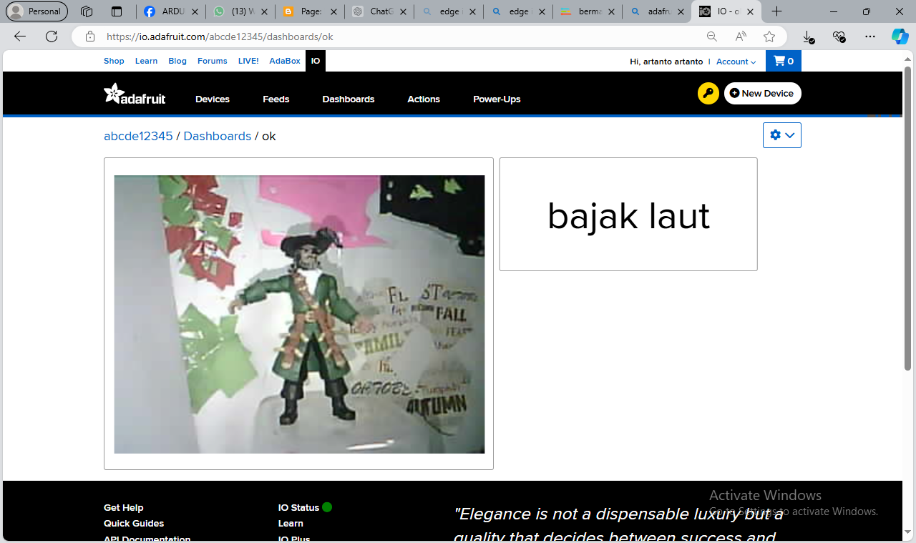Close the IO tab

[x=750, y=11]
